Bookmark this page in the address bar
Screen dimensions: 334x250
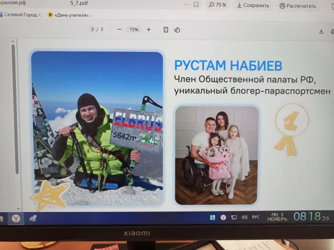196,5
